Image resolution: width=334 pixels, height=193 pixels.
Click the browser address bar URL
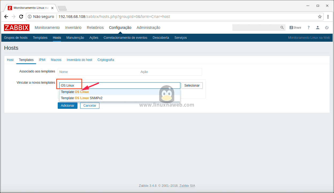114,17
